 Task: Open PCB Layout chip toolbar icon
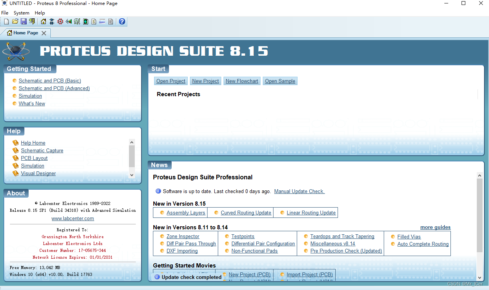(x=60, y=21)
